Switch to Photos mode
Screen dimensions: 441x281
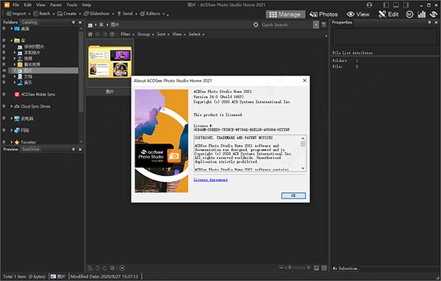[x=323, y=15]
